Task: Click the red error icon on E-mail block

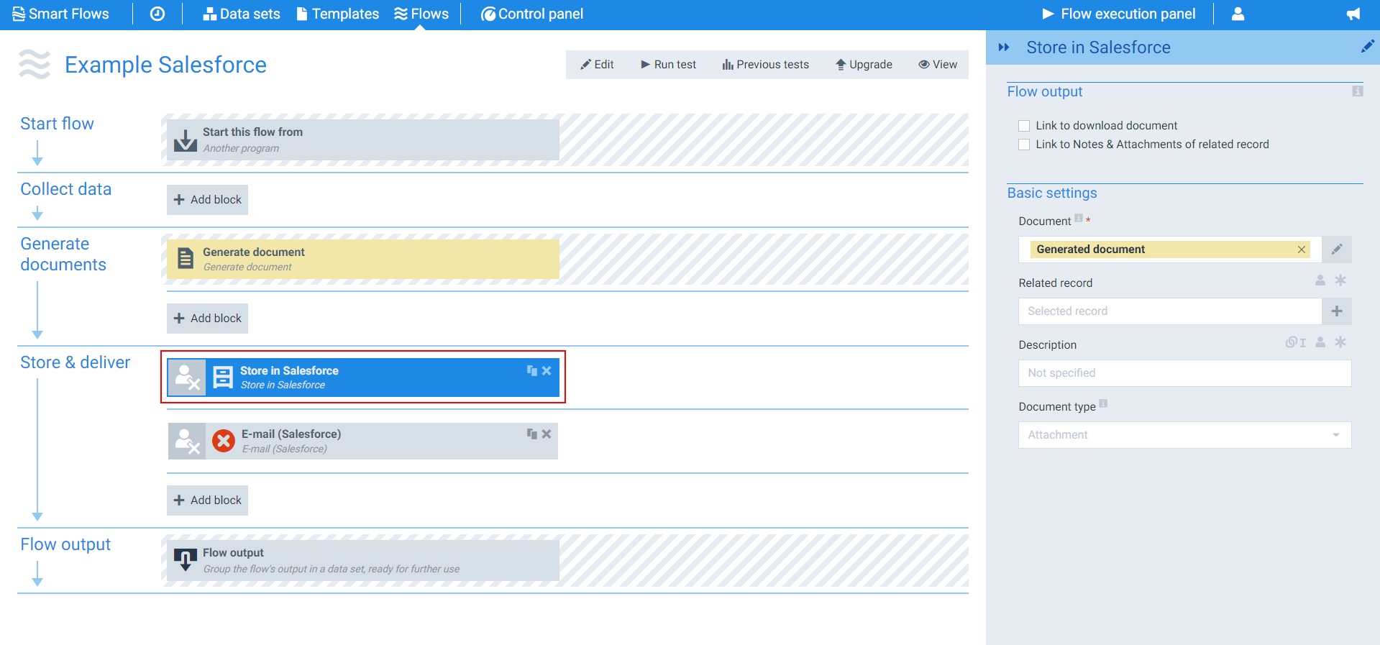Action: pyautogui.click(x=224, y=441)
